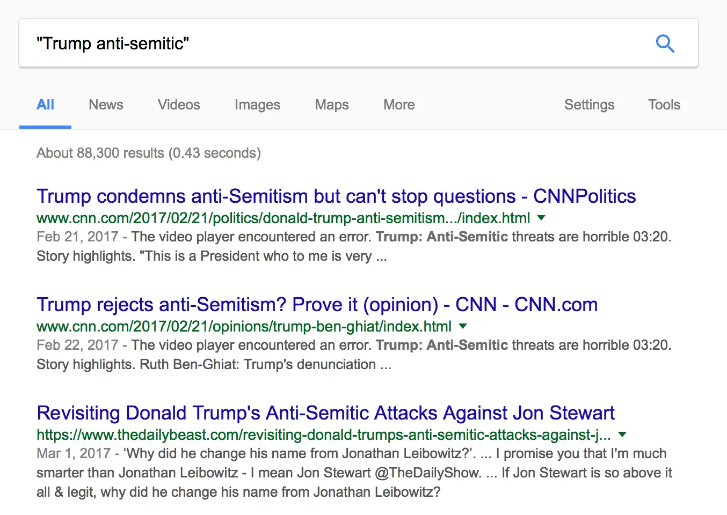
Task: Select the All results tab
Action: 46,105
